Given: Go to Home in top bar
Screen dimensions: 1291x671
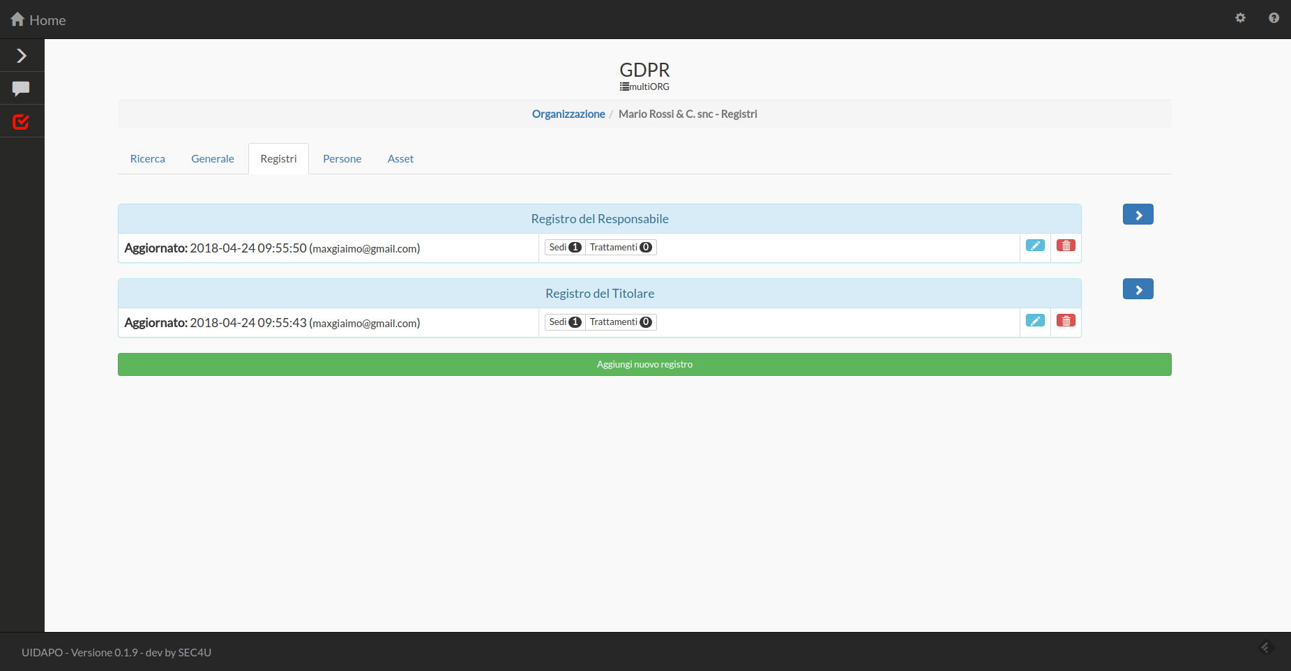Looking at the screenshot, I should [x=38, y=20].
